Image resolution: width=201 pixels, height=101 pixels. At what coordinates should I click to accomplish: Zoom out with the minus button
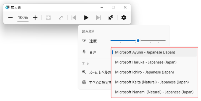(10, 18)
